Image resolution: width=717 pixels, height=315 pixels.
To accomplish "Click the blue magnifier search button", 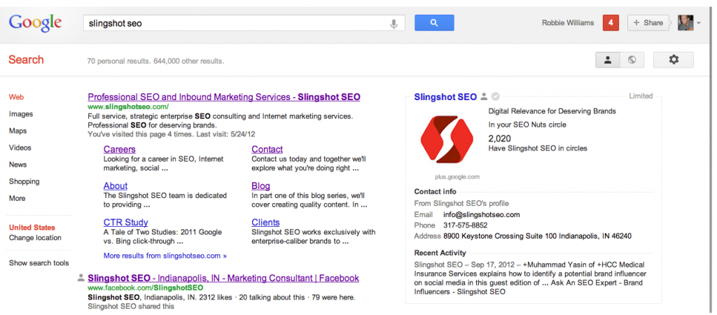I will (434, 23).
